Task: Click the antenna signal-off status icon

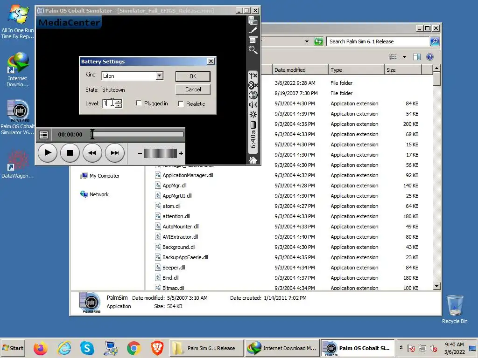Action: pos(253,75)
